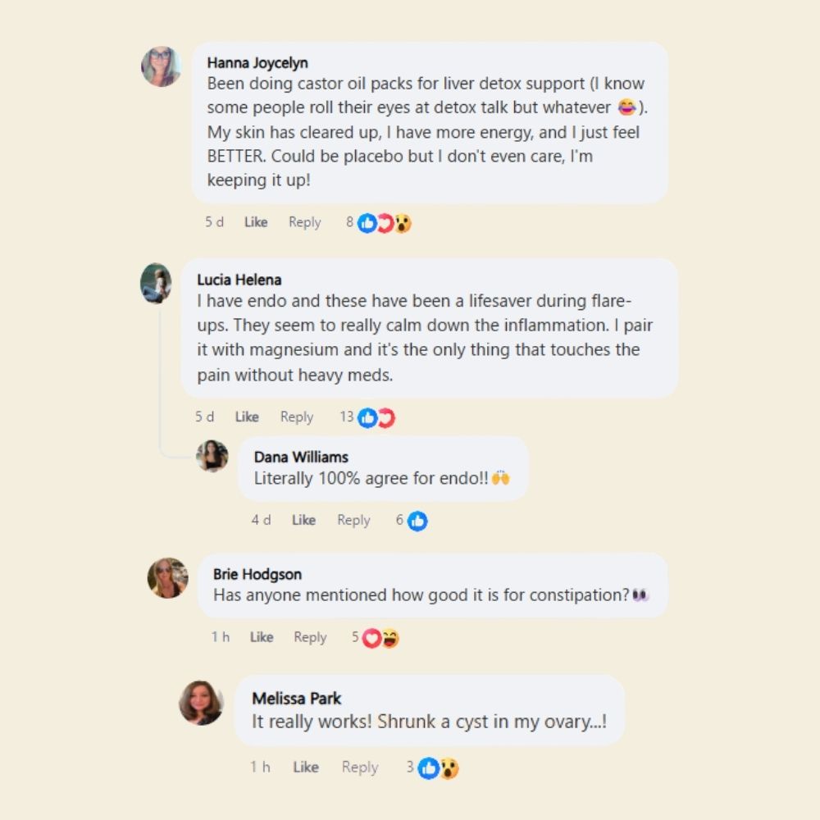Click the thumbs-up reaction on Dana Williams' reply
820x820 pixels.
[417, 521]
